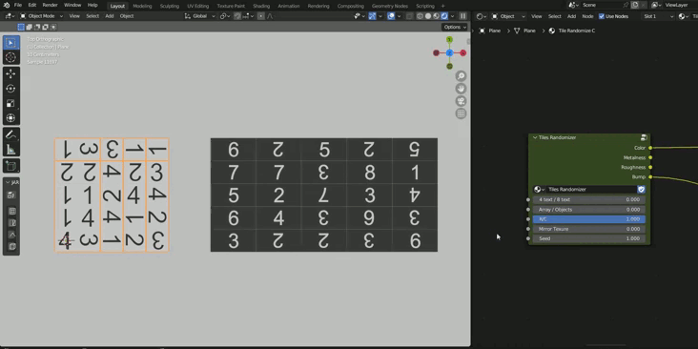The width and height of the screenshot is (698, 349).
Task: Click the grid icon in JAR panel
Action: (12, 212)
